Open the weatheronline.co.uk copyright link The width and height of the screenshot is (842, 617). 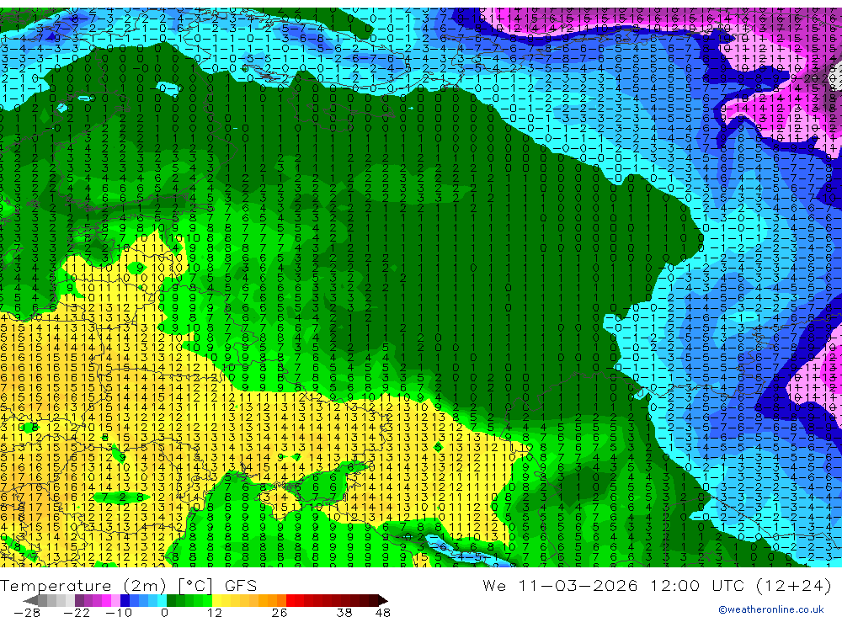tap(771, 609)
